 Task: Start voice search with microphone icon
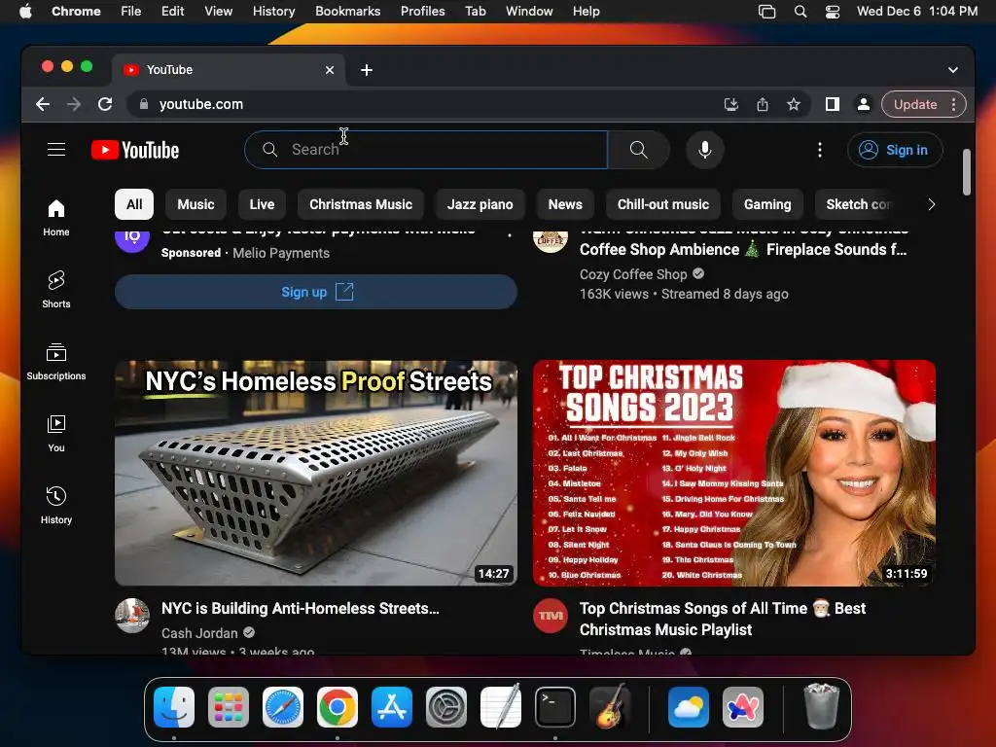(x=704, y=150)
